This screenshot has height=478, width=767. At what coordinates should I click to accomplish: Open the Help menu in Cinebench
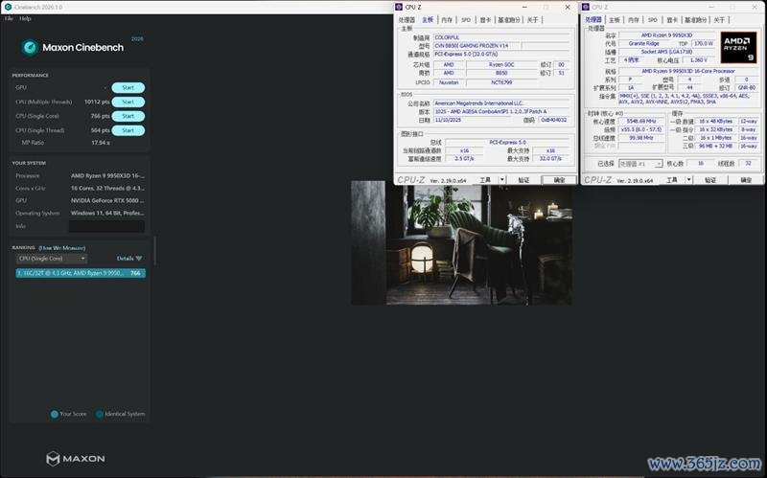coord(26,18)
